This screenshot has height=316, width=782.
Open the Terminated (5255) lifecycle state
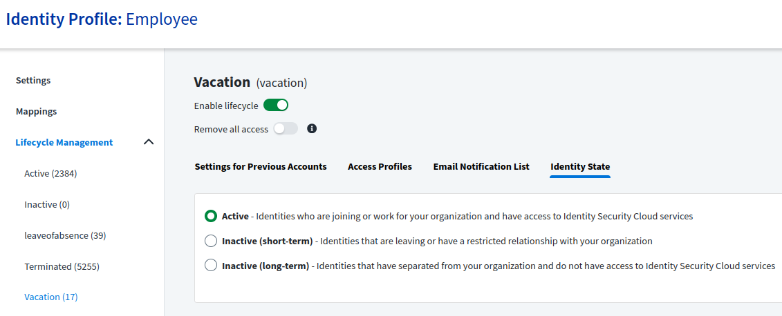point(62,267)
